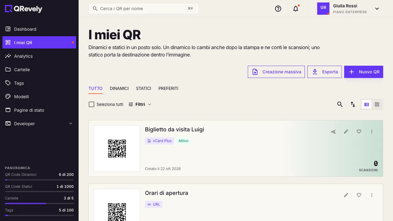This screenshot has width=393, height=221.
Task: Click the vCard Plus tag
Action: coord(159,141)
